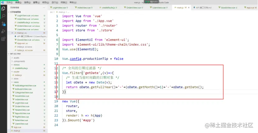The height and width of the screenshot is (133, 258).
Task: Click the VS Code logo in title bar
Action: click(2, 2)
